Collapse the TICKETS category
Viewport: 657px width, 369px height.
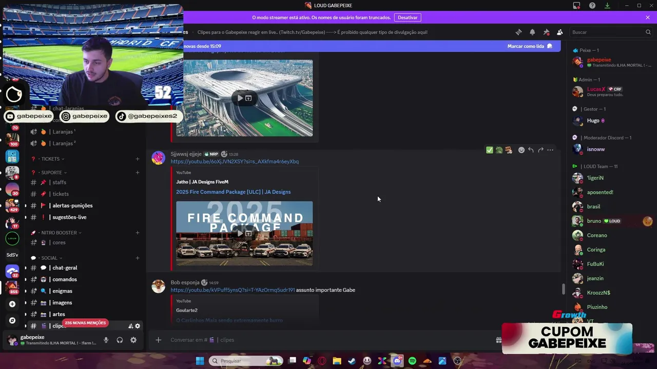click(50, 159)
